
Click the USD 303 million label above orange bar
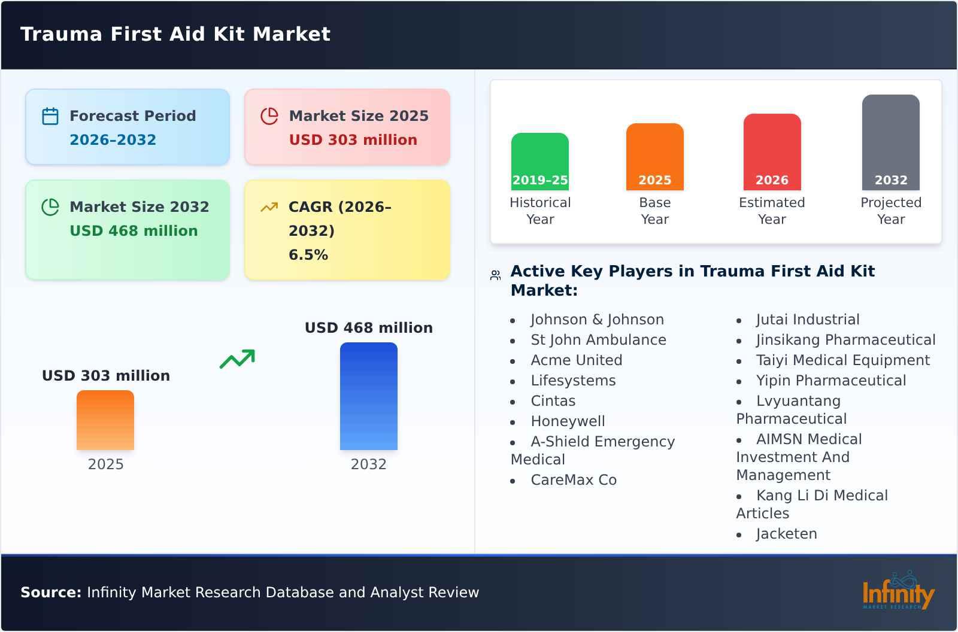click(106, 376)
